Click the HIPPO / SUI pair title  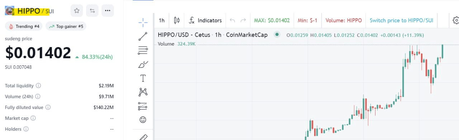(x=36, y=11)
